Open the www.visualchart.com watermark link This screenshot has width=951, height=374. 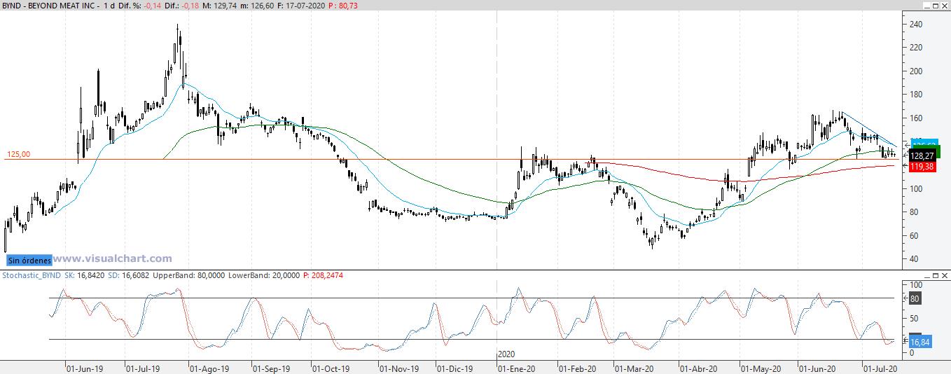[x=113, y=258]
